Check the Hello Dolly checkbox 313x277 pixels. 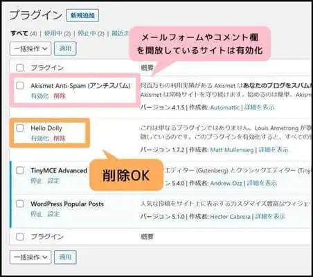point(20,128)
